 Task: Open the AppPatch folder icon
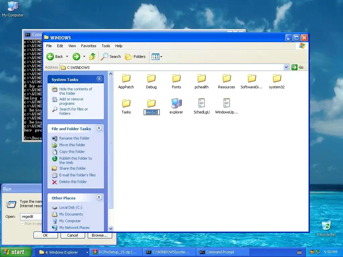(126, 78)
